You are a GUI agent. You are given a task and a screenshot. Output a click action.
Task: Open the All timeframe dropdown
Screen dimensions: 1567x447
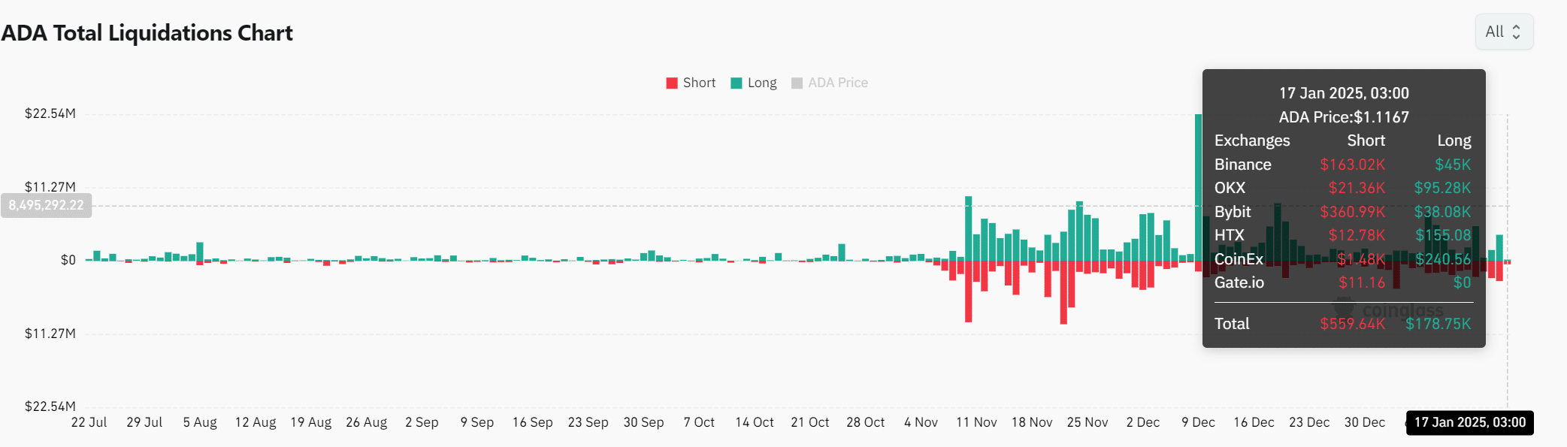pyautogui.click(x=1503, y=32)
